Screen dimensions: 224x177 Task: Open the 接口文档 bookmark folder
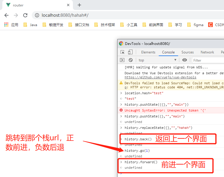point(79,25)
